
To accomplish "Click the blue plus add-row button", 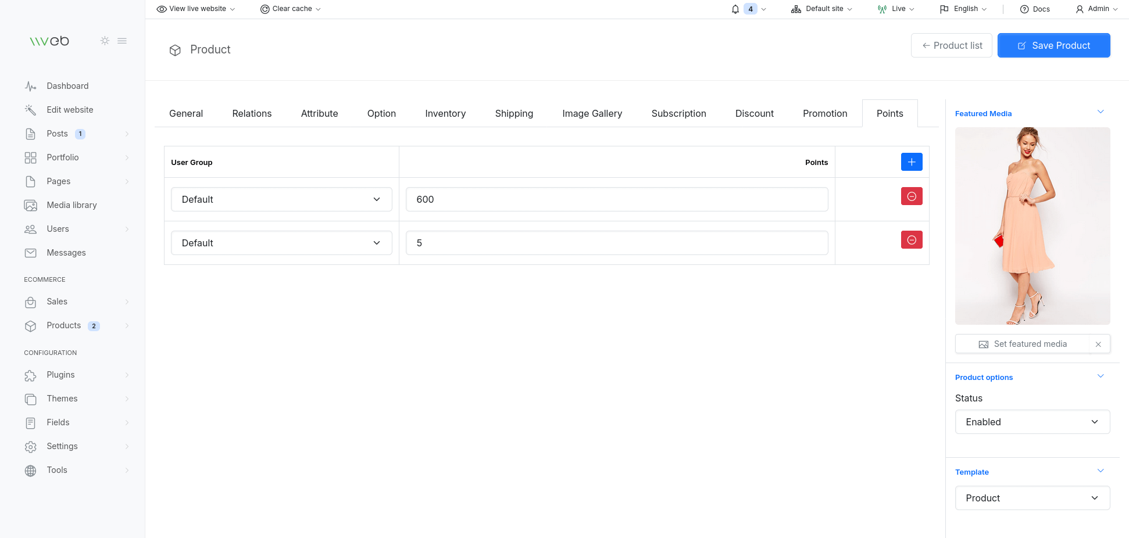I will tap(911, 162).
